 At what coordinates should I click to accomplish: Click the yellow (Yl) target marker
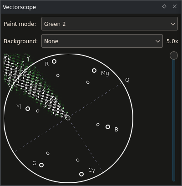coord(28,109)
